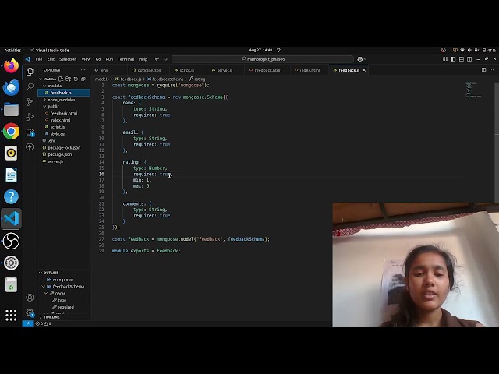This screenshot has height=374, width=499.
Task: Show Applications grid in the dock
Action: [11, 315]
